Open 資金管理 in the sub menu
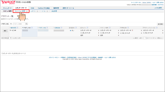 coord(54,11)
